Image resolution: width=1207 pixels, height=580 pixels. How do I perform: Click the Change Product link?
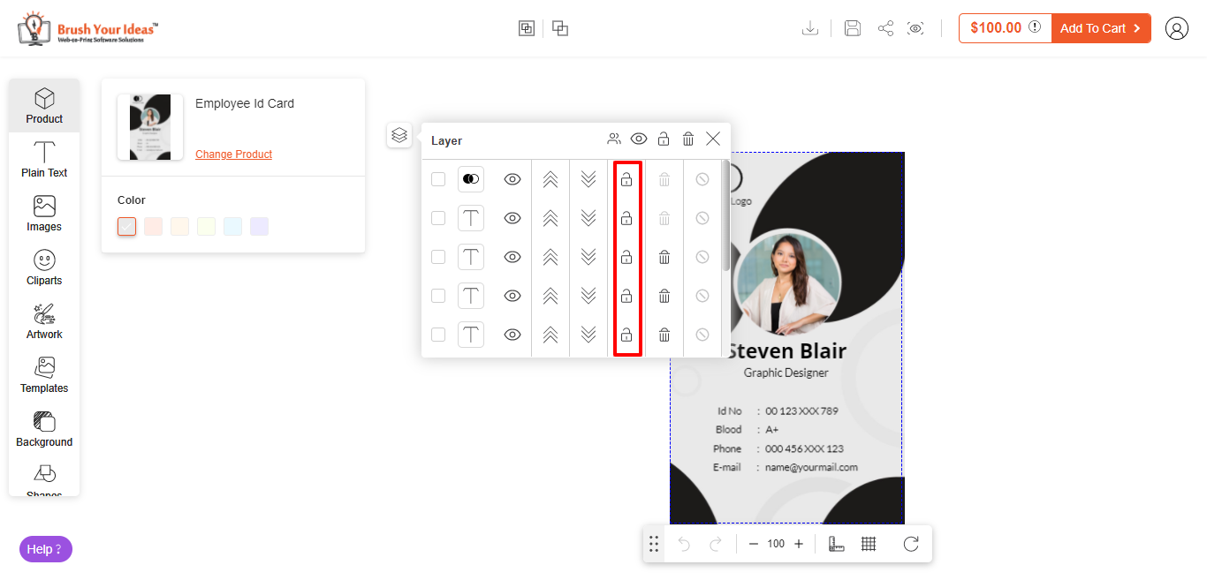pyautogui.click(x=233, y=154)
